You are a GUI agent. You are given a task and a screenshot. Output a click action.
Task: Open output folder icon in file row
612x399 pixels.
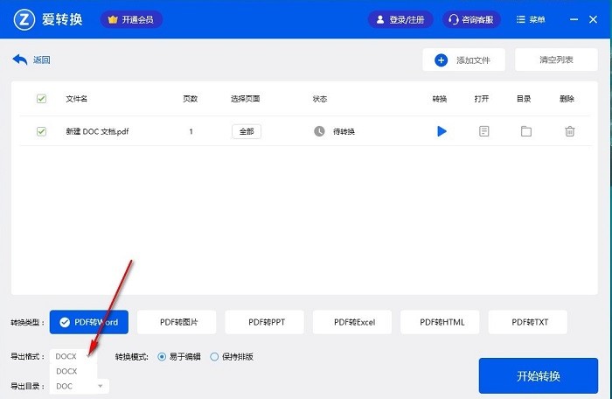click(525, 131)
